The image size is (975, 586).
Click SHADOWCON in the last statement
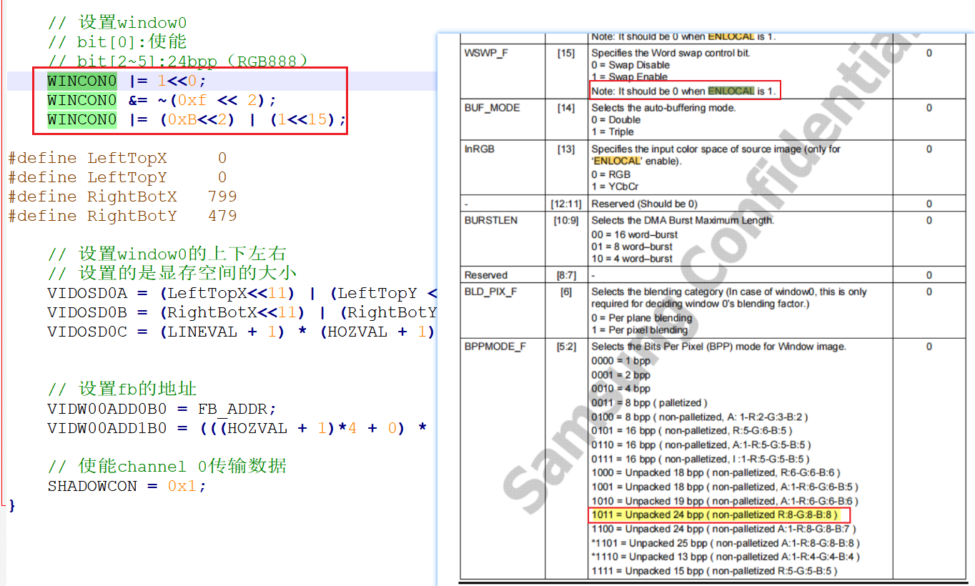pos(91,486)
